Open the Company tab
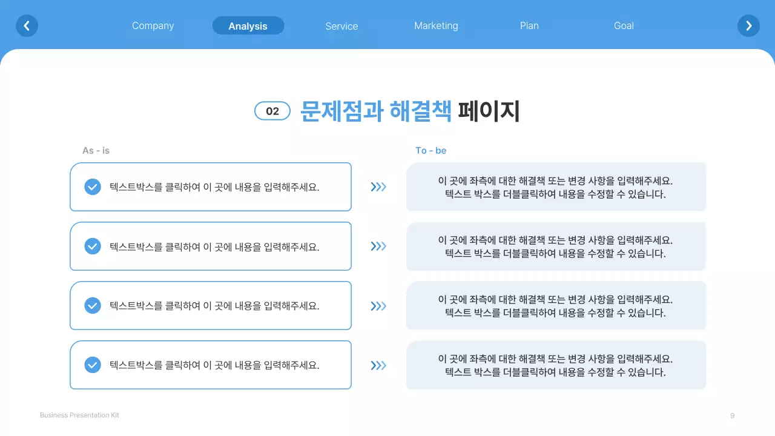The image size is (775, 436). pos(153,25)
